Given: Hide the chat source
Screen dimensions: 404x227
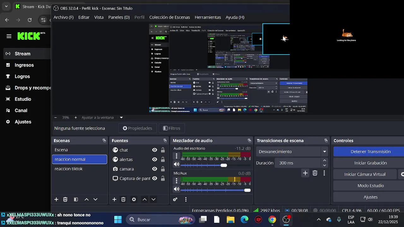Looking at the screenshot, I should [x=155, y=150].
